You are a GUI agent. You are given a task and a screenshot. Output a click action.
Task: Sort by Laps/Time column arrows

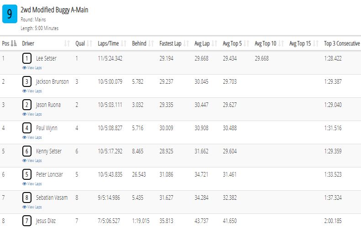[x=124, y=43]
